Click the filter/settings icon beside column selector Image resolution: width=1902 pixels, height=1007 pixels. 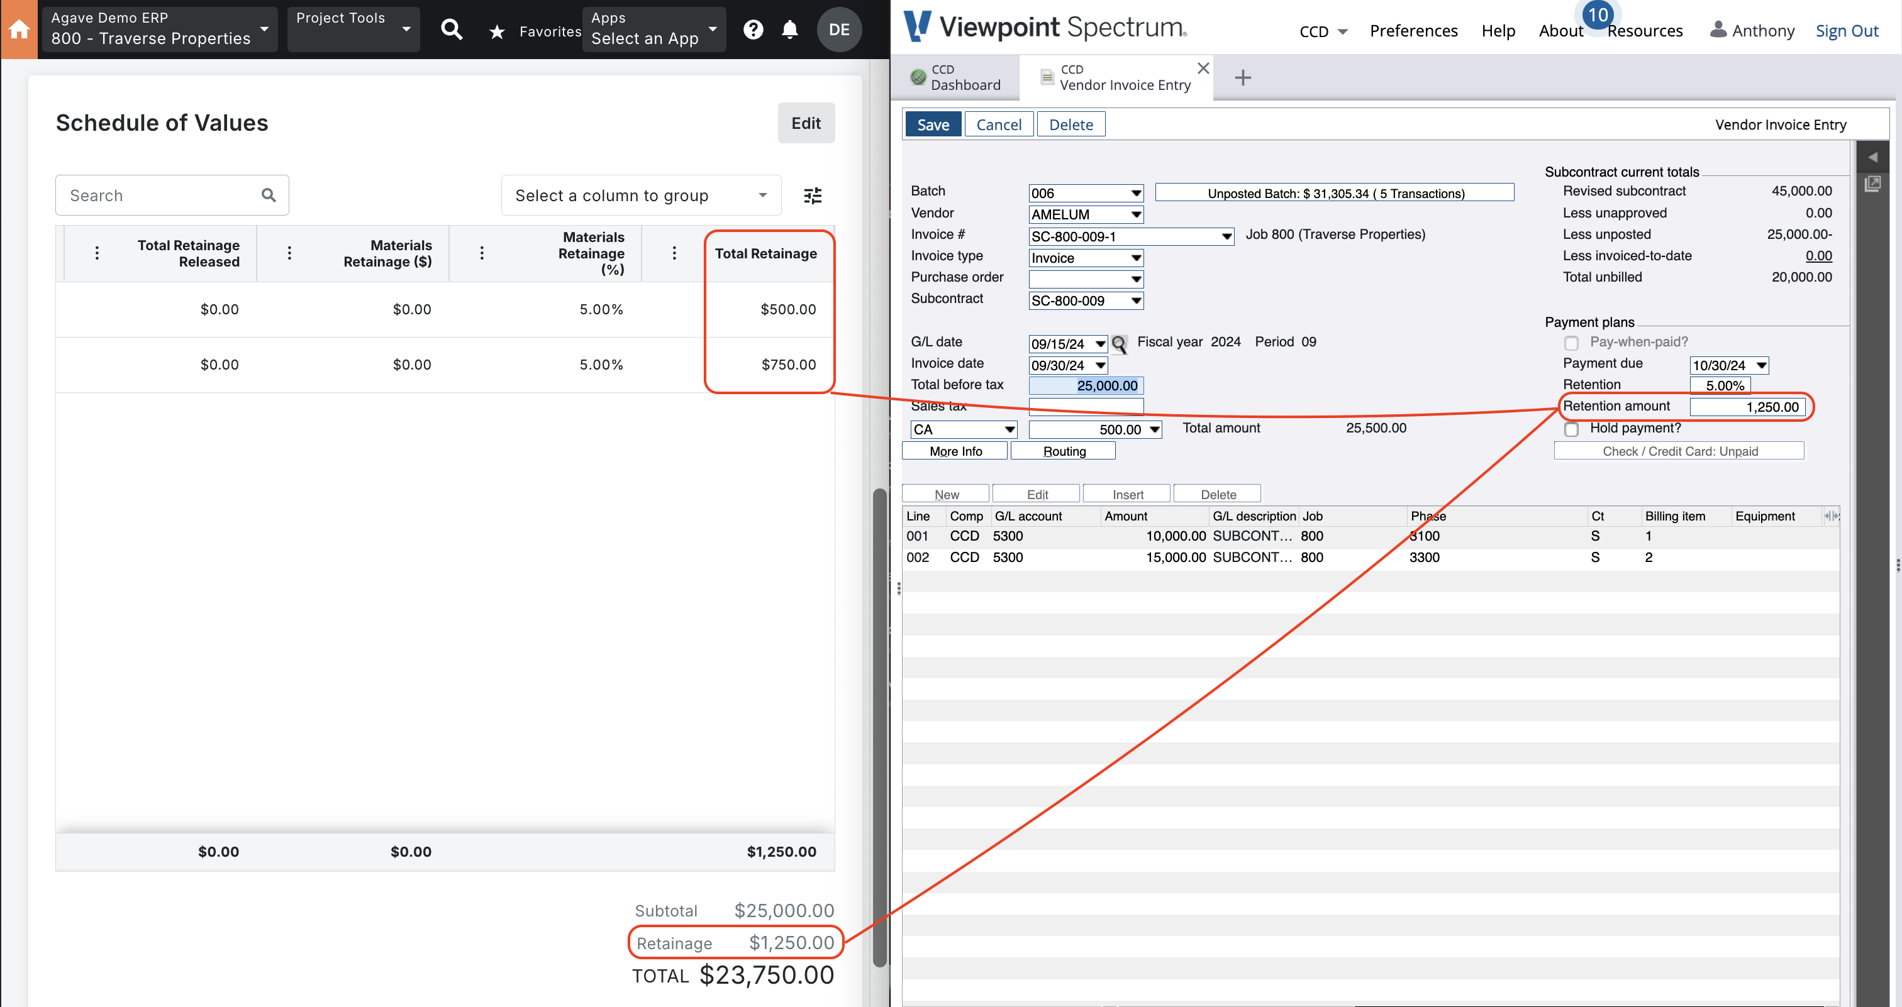click(811, 195)
